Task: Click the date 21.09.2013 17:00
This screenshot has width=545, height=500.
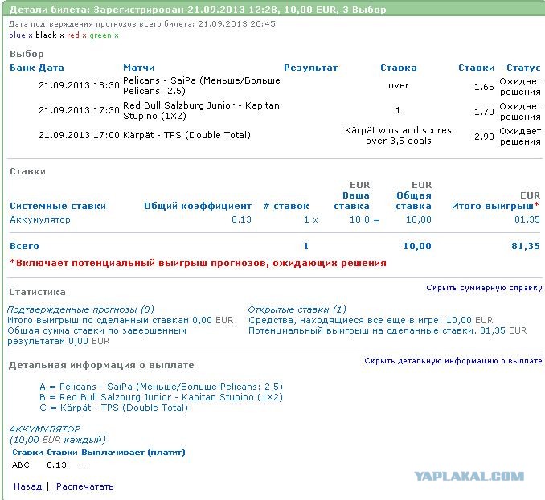Action: (79, 135)
